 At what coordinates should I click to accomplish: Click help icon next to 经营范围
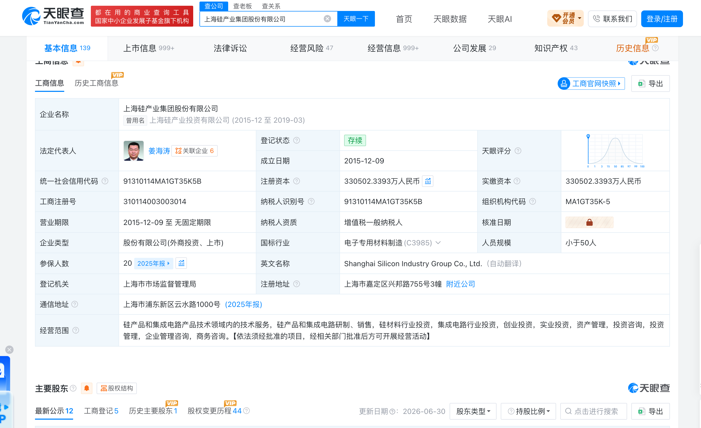coord(76,330)
